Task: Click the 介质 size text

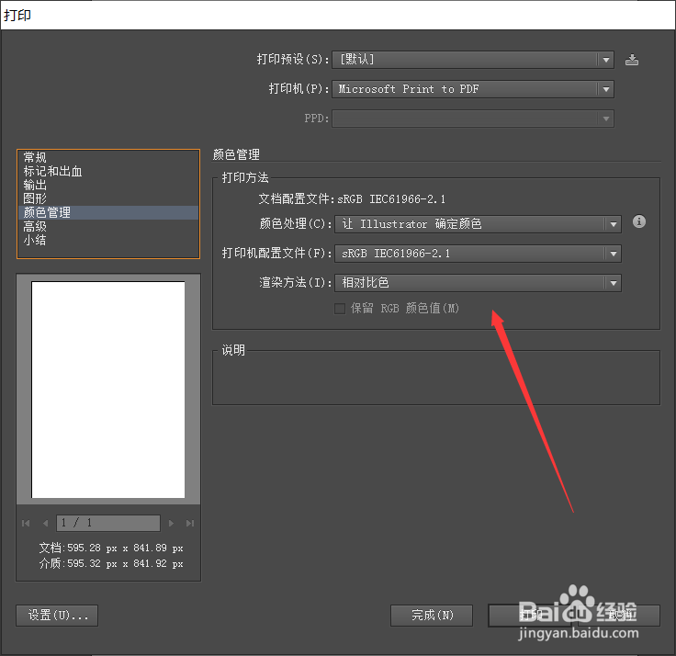Action: [x=111, y=564]
